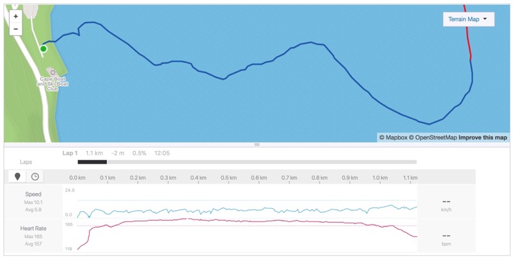This screenshot has height=258, width=513.
Task: Click Improve this map link
Action: point(483,138)
